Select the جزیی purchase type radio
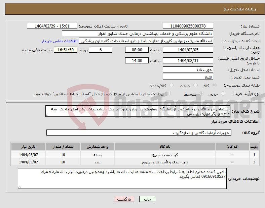This screenshot has width=265, height=208. (223, 93)
